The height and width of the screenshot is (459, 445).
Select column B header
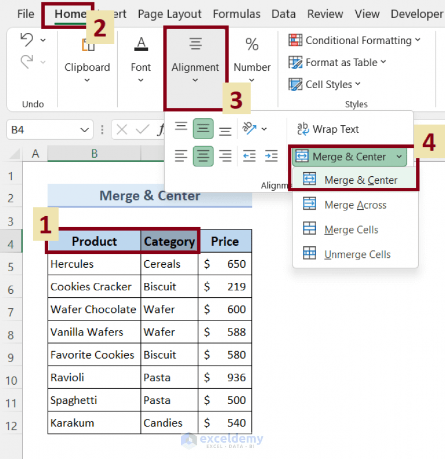[94, 154]
